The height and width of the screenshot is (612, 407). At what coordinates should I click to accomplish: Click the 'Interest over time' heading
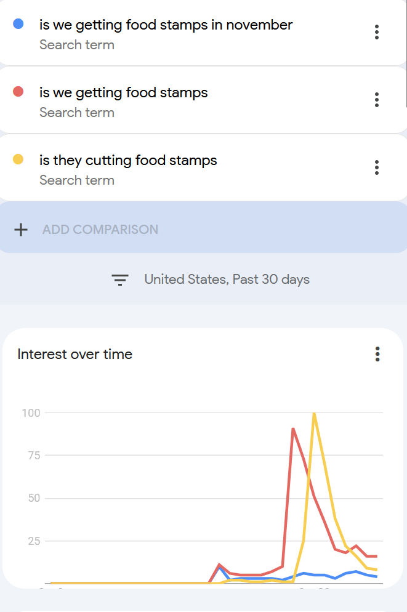(x=75, y=354)
